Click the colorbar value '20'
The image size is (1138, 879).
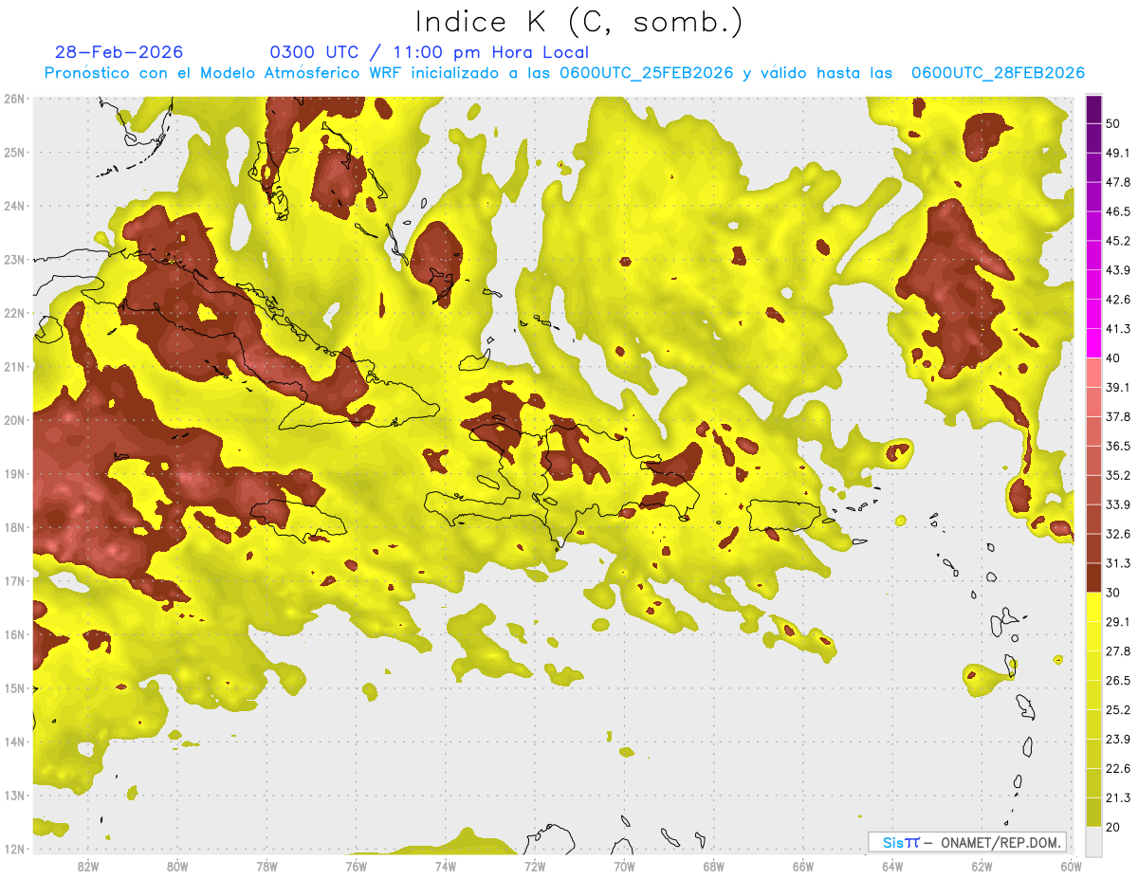click(x=1113, y=828)
